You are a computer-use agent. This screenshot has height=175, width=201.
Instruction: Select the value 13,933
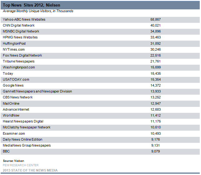tap(155, 91)
